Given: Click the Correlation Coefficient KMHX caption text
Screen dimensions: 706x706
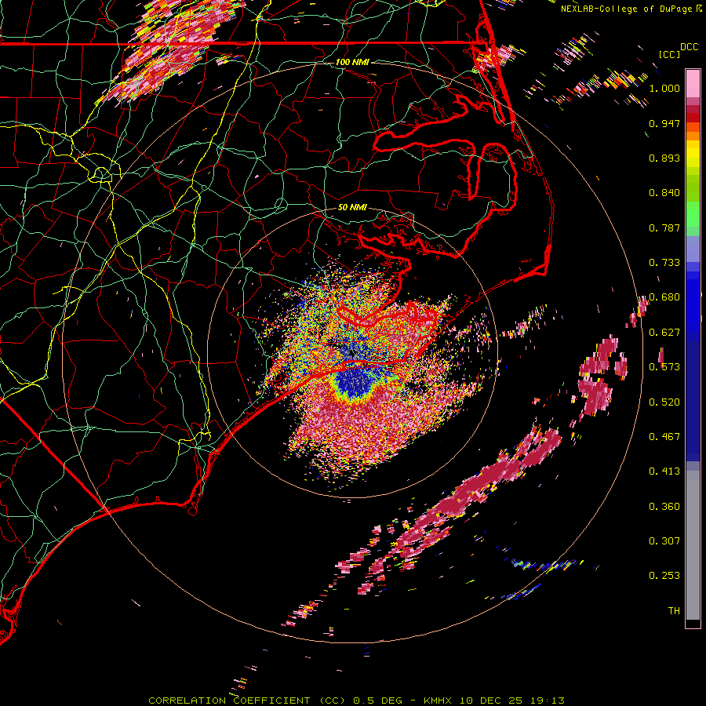Looking at the screenshot, I should (x=357, y=701).
